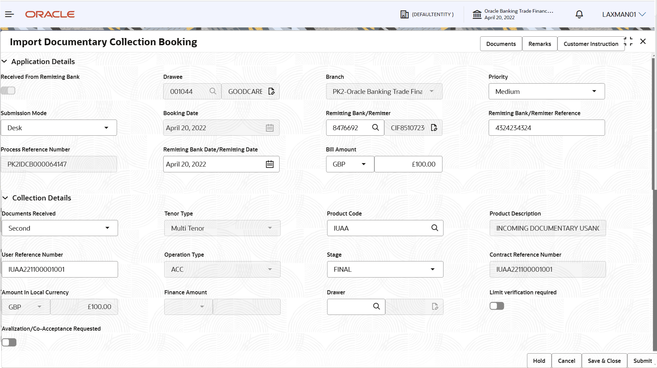
Task: Open GOODCARE drawee details document icon
Action: coord(271,91)
